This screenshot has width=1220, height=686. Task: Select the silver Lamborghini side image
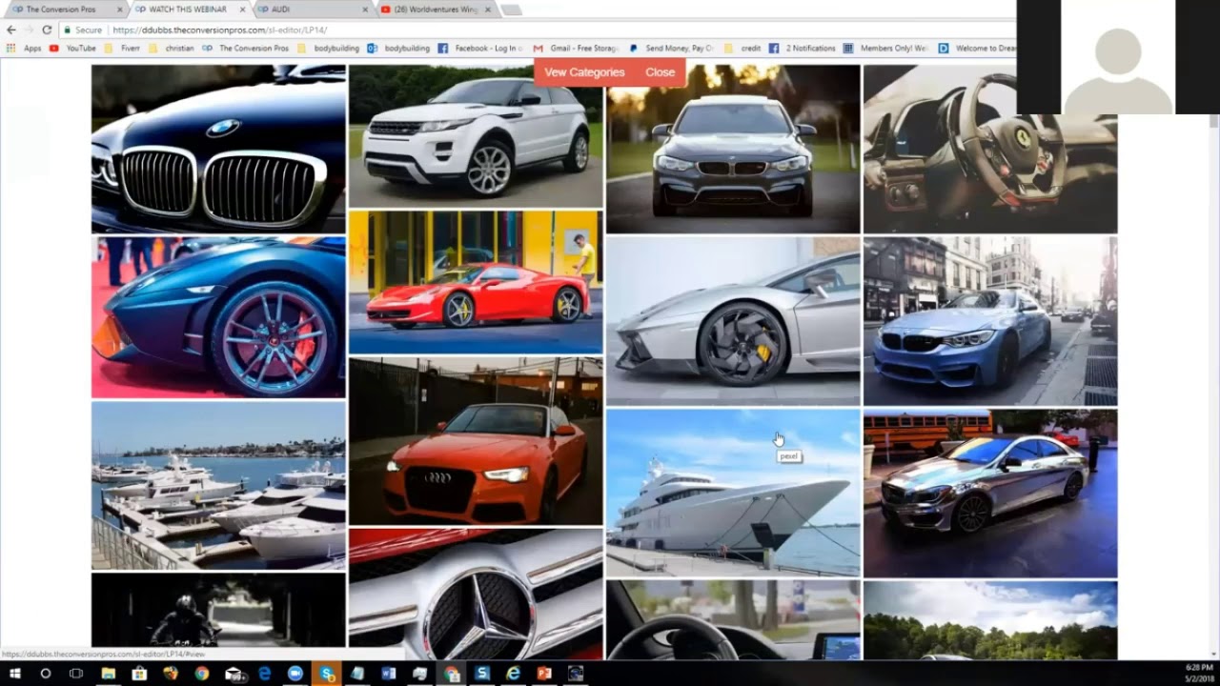733,321
